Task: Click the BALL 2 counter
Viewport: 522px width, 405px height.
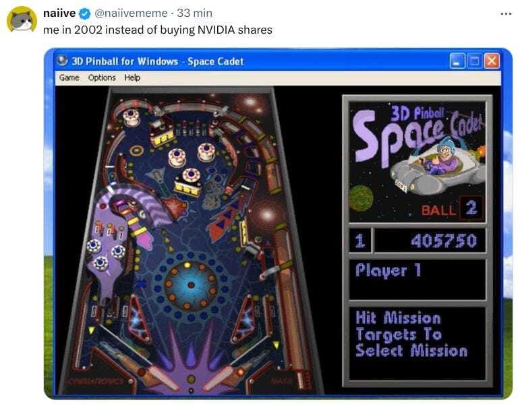Action: 450,209
